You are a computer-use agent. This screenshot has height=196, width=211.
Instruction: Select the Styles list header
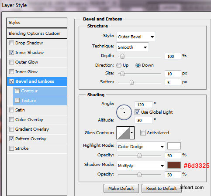click(37, 23)
